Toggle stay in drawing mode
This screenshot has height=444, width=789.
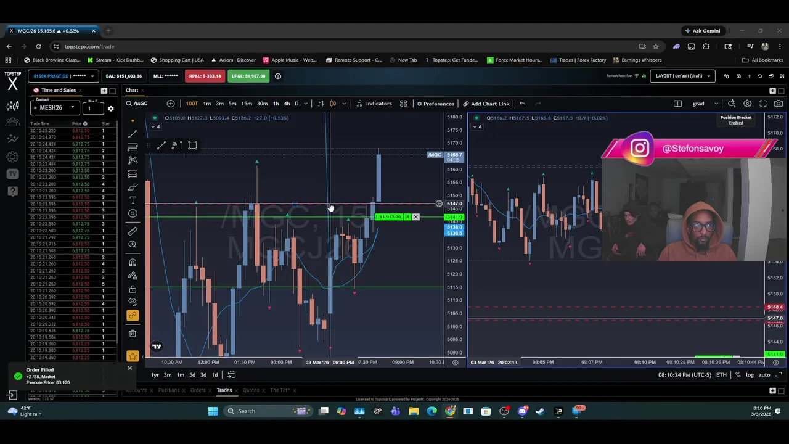click(x=133, y=276)
